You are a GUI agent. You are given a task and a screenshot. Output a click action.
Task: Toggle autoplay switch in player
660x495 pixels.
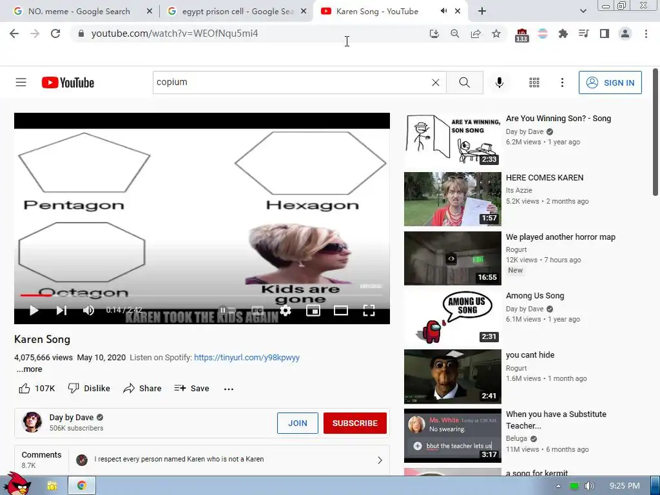click(x=228, y=311)
